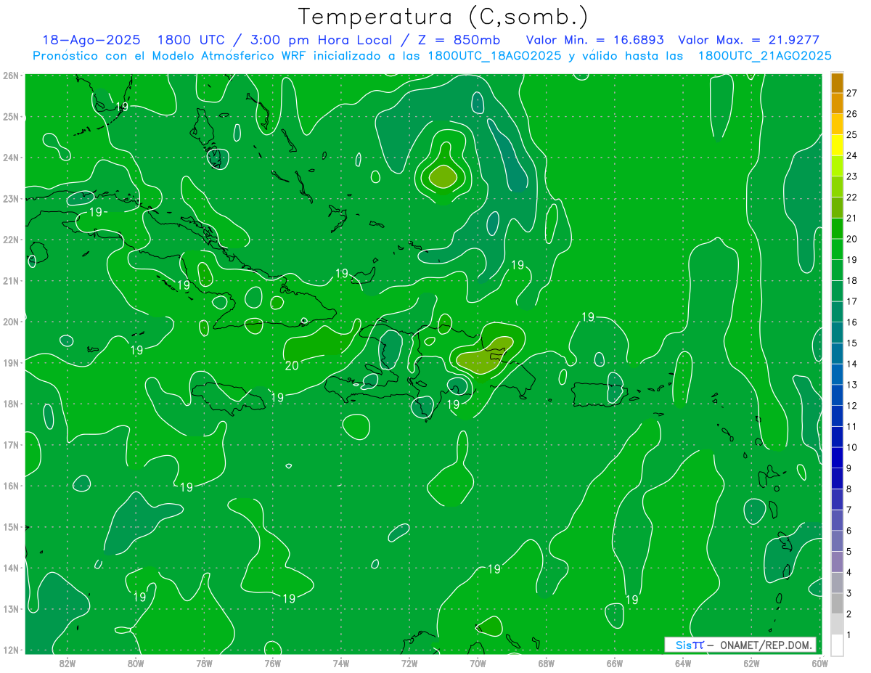Viewport: 871px width, 673px height.
Task: Click the "16N" latitude label
Action: pos(10,486)
